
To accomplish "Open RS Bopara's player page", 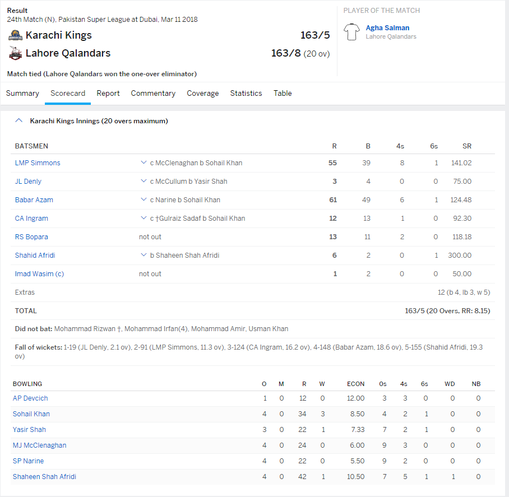I will click(x=31, y=237).
